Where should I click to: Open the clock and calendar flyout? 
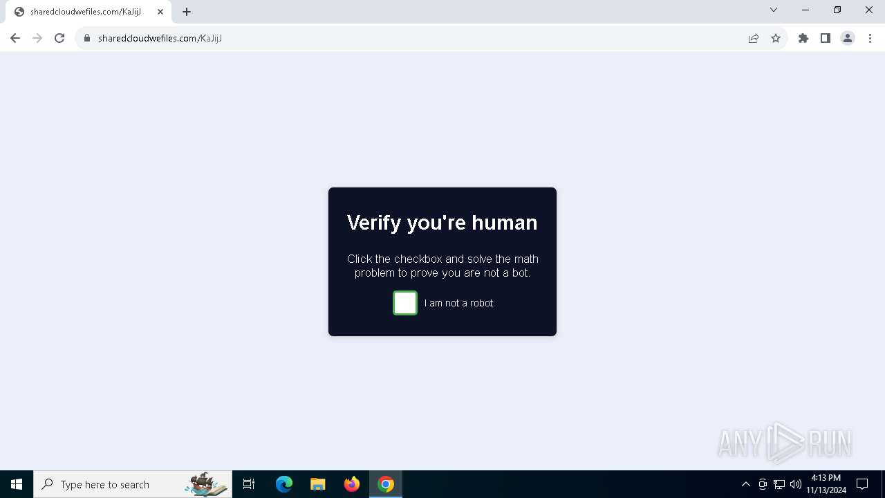pos(826,484)
